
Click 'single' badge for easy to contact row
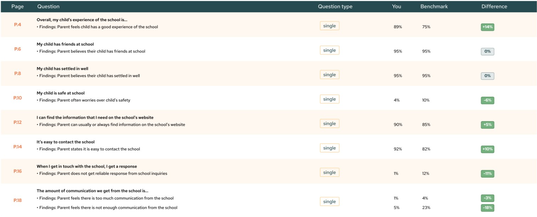tap(329, 148)
